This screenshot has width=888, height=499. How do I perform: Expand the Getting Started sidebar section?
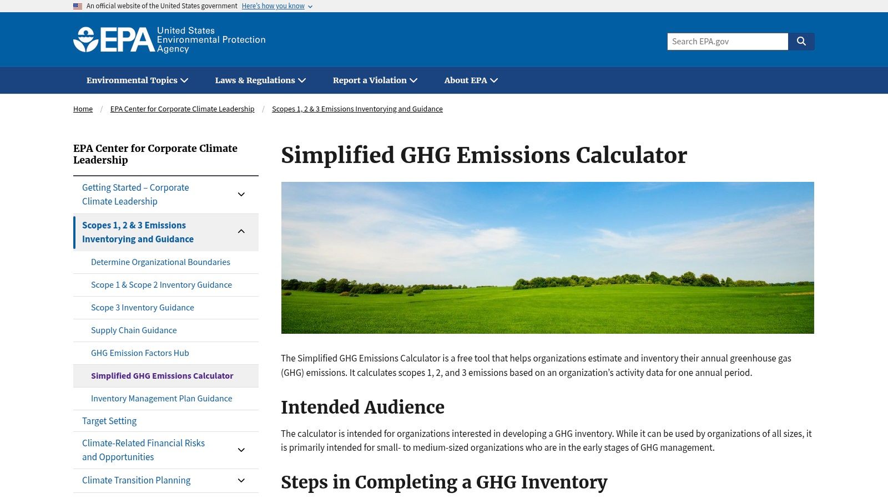(x=241, y=194)
